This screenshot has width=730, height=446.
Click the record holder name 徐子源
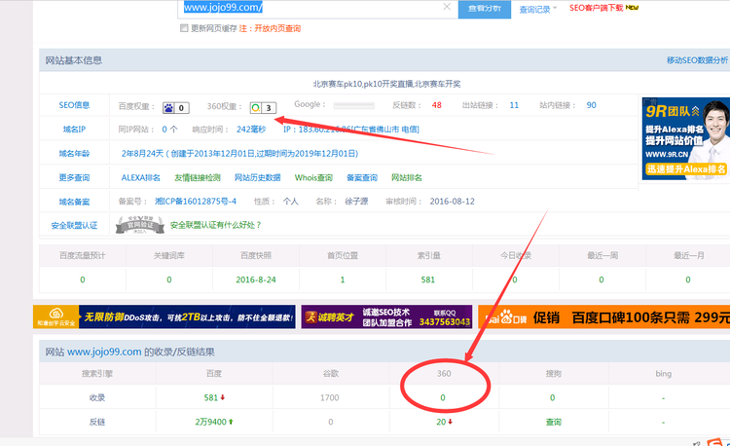point(356,202)
